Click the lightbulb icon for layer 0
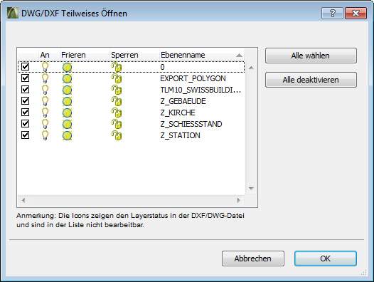Image resolution: width=374 pixels, height=282 pixels. coord(45,67)
